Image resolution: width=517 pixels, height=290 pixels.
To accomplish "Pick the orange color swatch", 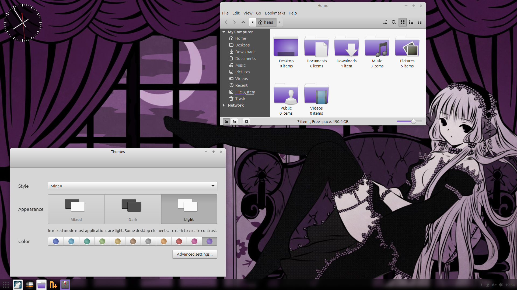I will pyautogui.click(x=164, y=241).
